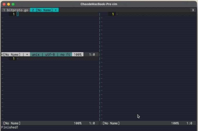The image size is (198, 131).
Task: Switch to the bitproto.go tab
Action: [x=16, y=10]
